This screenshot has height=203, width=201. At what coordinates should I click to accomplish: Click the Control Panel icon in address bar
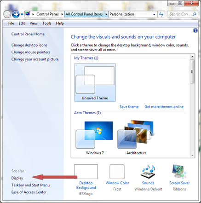click(28, 14)
